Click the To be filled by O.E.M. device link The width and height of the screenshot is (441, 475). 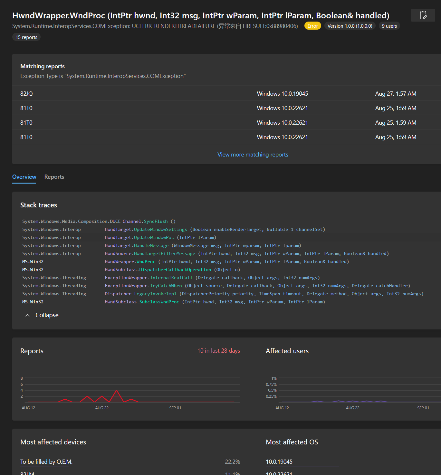click(x=45, y=461)
